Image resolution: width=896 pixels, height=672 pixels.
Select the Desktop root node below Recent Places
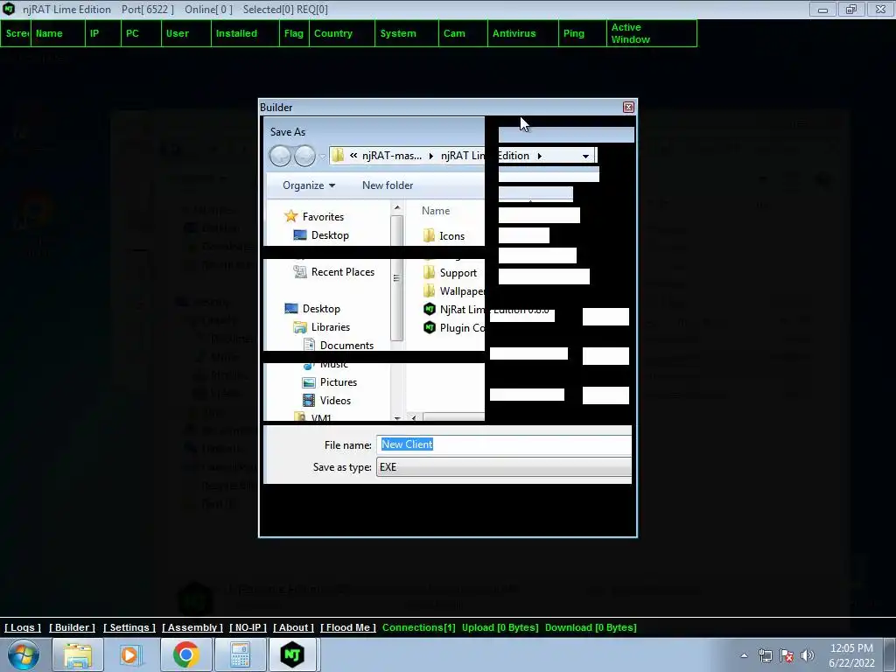pyautogui.click(x=312, y=309)
